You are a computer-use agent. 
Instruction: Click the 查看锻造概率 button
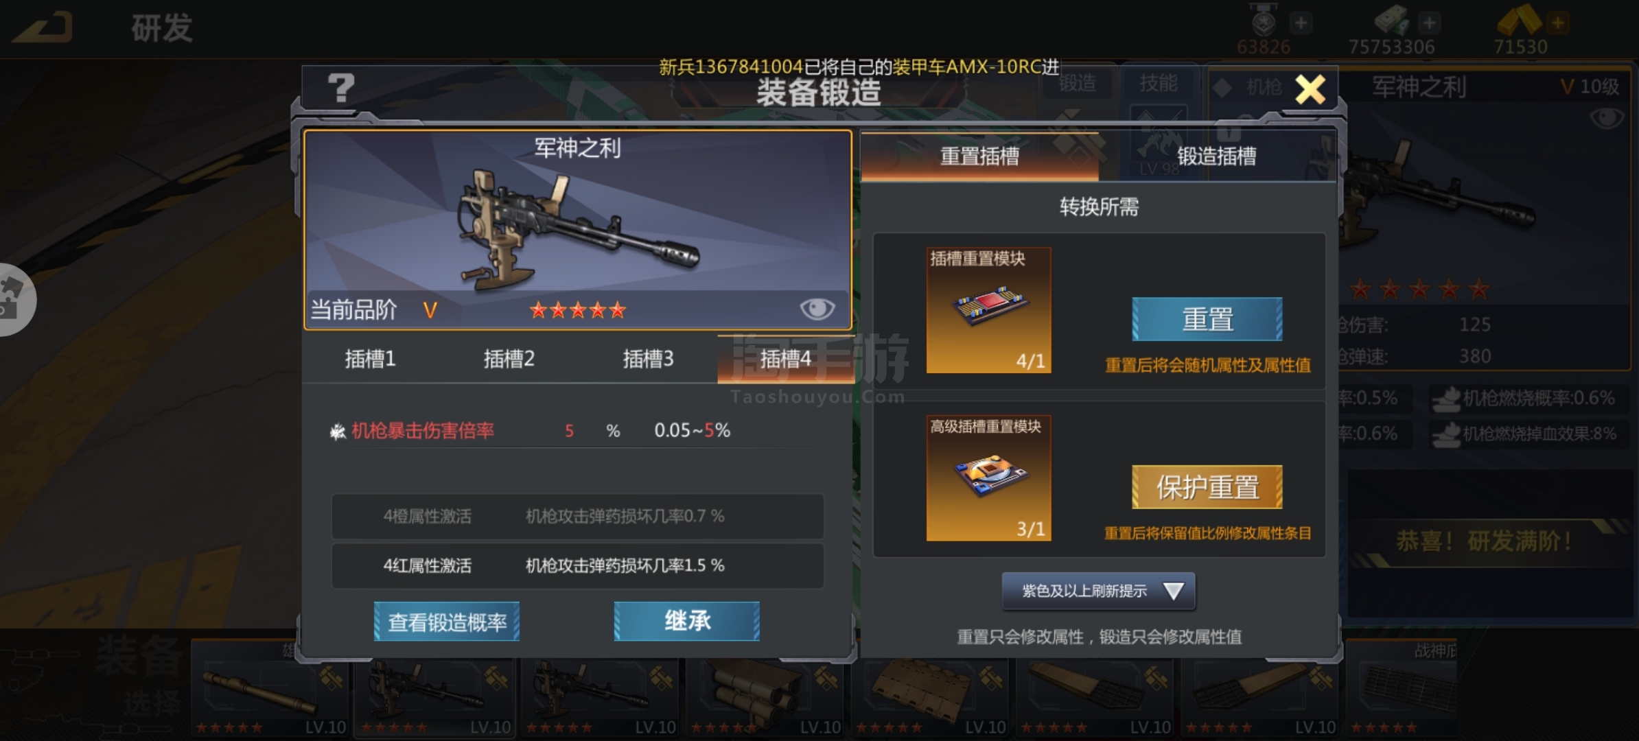(x=447, y=622)
